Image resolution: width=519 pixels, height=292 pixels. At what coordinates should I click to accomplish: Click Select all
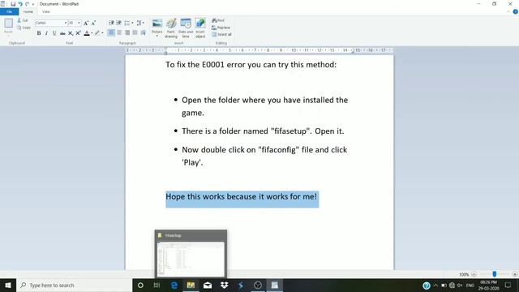point(221,34)
